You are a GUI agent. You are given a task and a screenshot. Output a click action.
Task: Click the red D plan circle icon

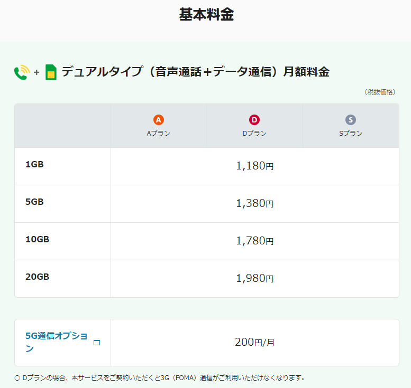tap(254, 120)
